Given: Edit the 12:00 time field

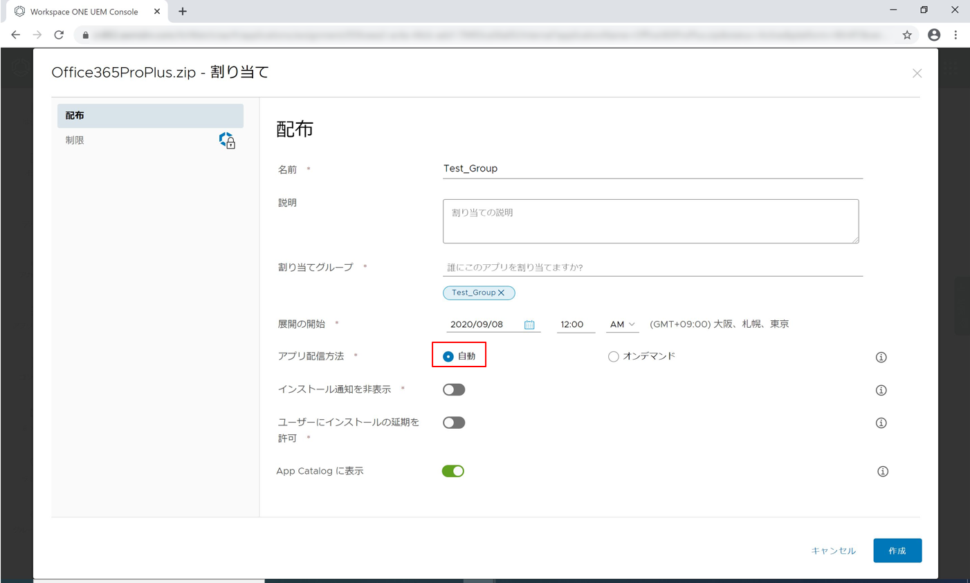Looking at the screenshot, I should point(576,324).
